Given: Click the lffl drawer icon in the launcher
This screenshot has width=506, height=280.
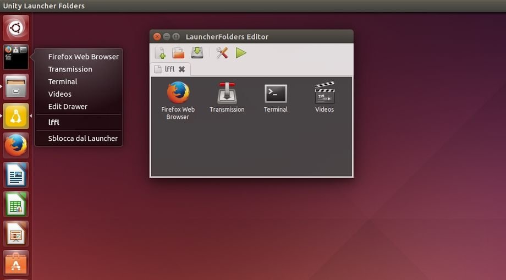Looking at the screenshot, I should [16, 57].
